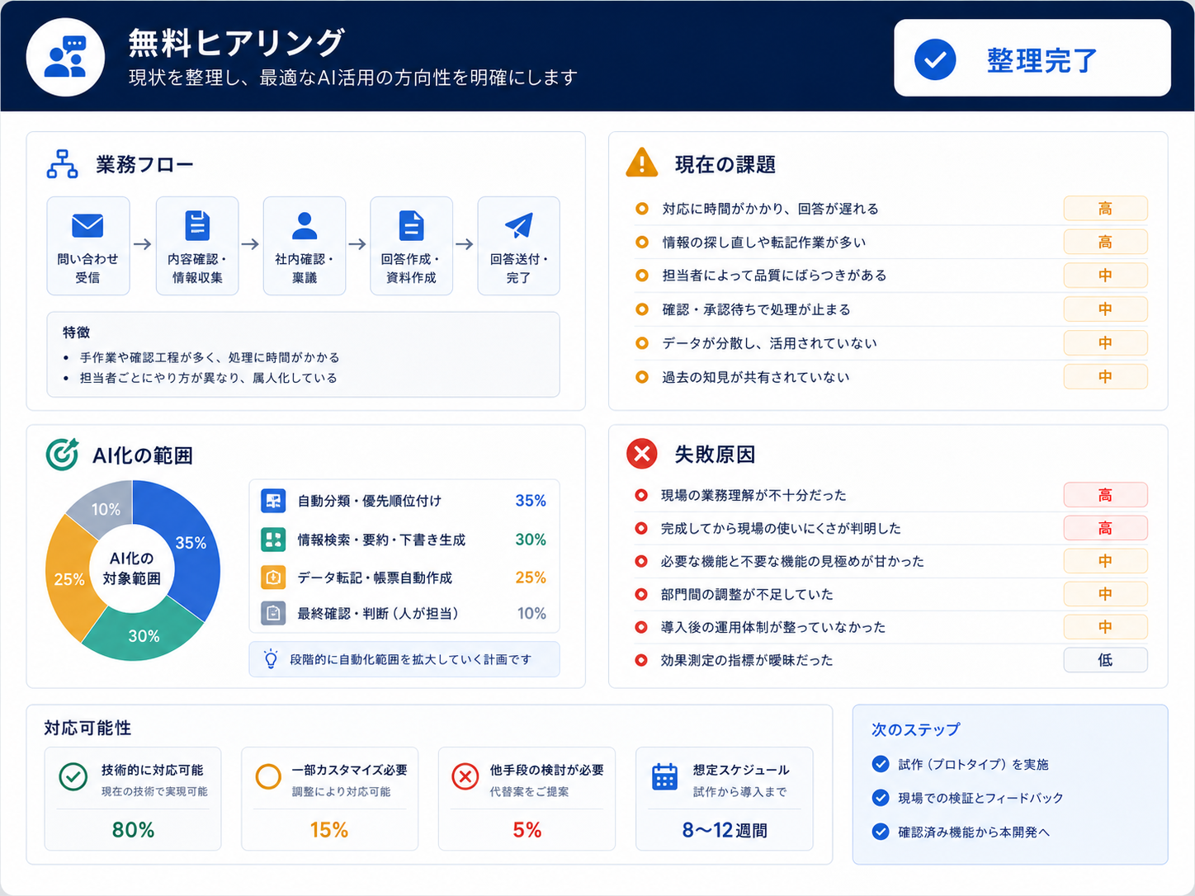Click the 無料ヒアリング chat people icon
The height and width of the screenshot is (896, 1195).
(x=65, y=57)
